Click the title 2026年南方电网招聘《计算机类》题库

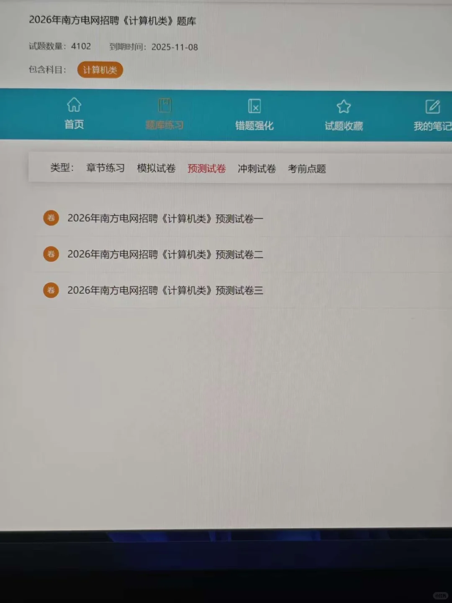pyautogui.click(x=113, y=21)
